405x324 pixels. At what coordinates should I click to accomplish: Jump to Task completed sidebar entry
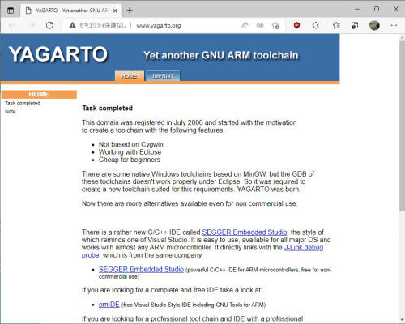(x=23, y=104)
